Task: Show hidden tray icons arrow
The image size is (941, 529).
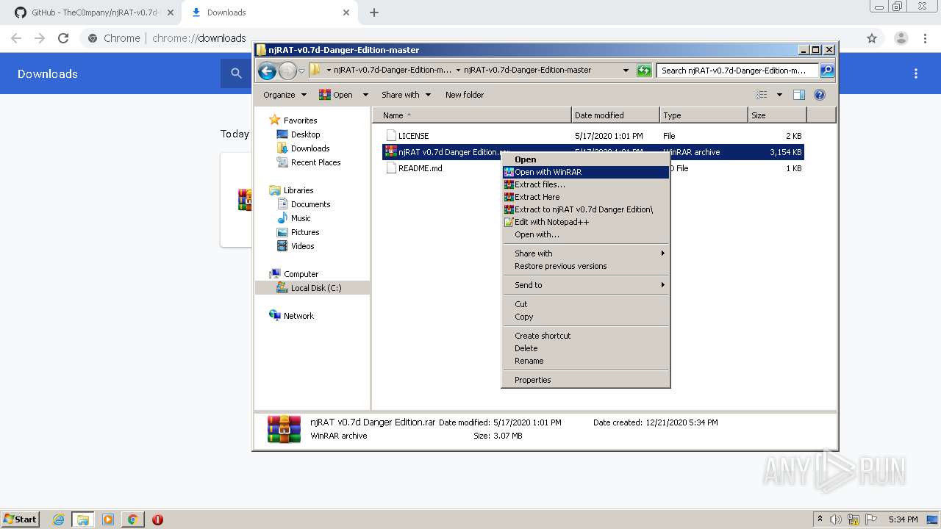Action: point(820,519)
